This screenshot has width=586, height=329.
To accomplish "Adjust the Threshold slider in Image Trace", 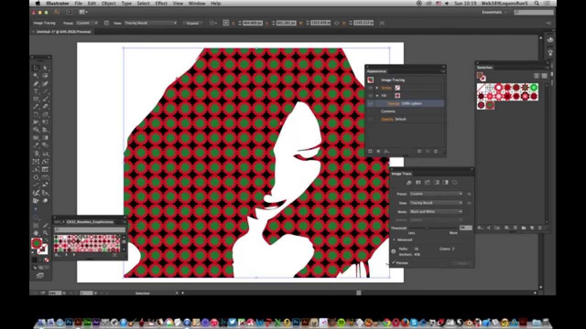I will coord(427,228).
